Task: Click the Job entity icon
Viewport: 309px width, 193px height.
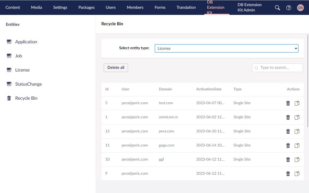Action: click(x=9, y=56)
